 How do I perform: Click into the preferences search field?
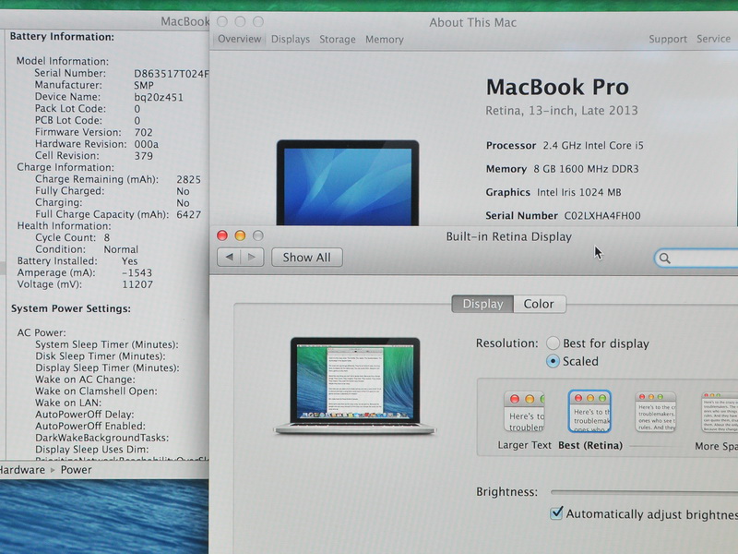[696, 259]
